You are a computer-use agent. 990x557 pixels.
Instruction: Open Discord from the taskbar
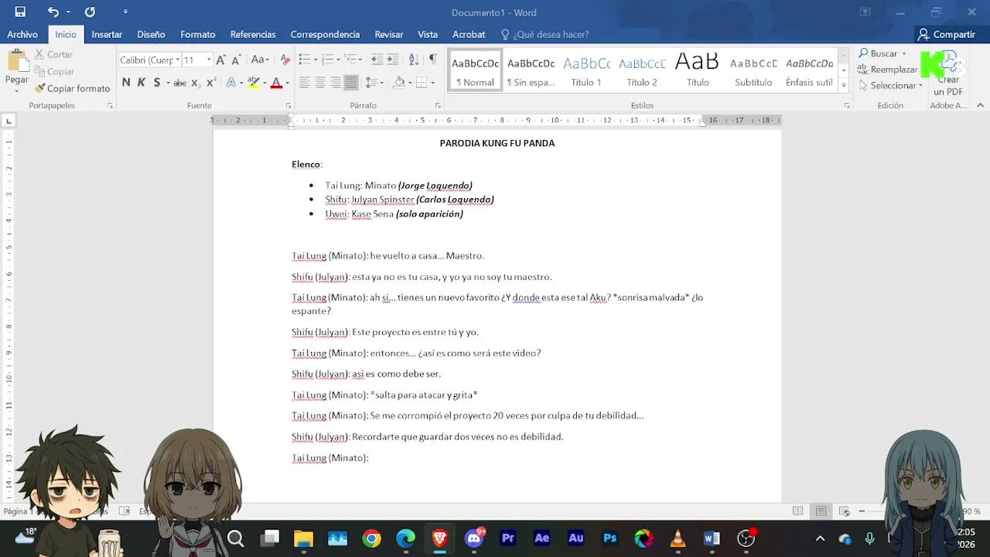coord(474,538)
